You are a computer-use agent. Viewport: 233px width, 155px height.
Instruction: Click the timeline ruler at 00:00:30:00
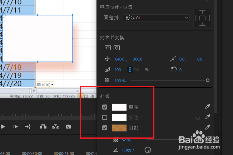coord(32,153)
